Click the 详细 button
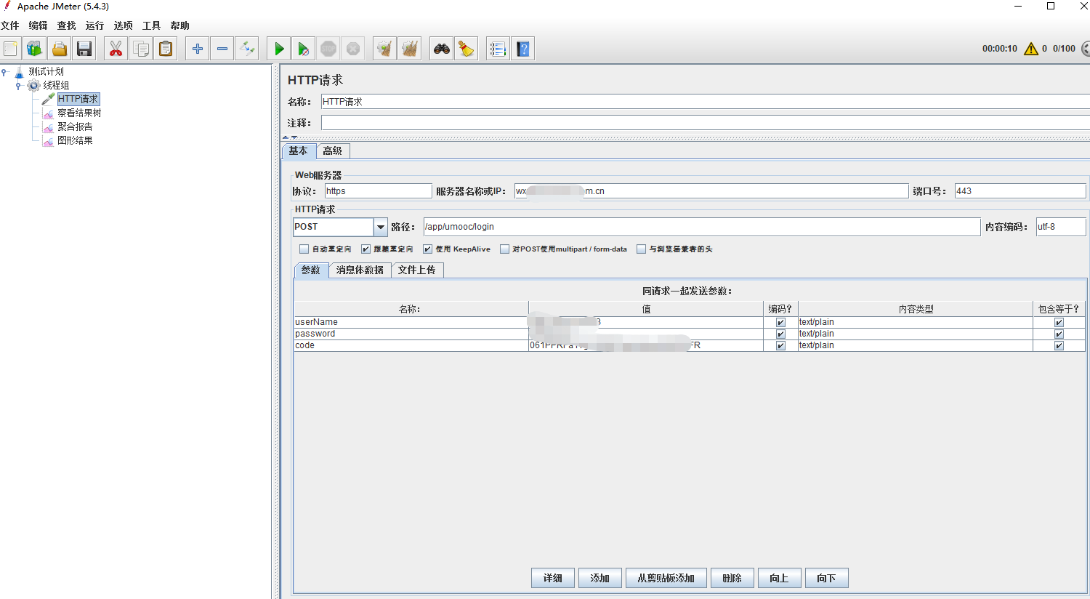Viewport: 1090px width, 599px height. point(553,578)
